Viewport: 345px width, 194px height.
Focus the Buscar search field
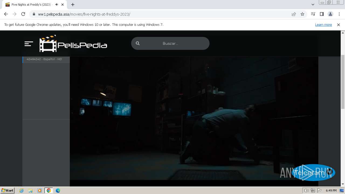[x=170, y=43]
